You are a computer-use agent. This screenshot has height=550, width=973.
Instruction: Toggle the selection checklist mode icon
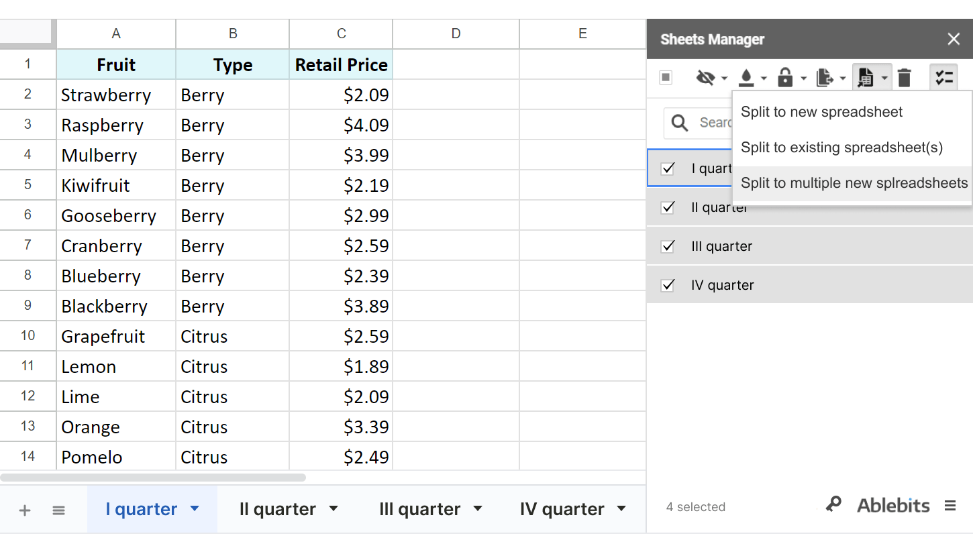tap(943, 78)
